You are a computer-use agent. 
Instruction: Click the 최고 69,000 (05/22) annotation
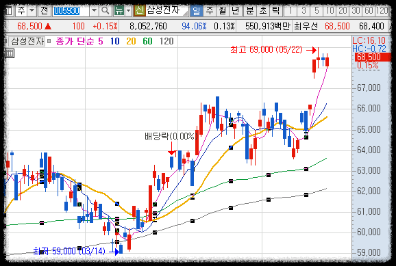point(267,50)
